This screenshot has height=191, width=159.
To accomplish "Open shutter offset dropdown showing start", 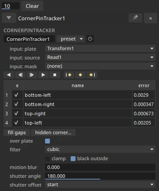I will click(x=100, y=185).
